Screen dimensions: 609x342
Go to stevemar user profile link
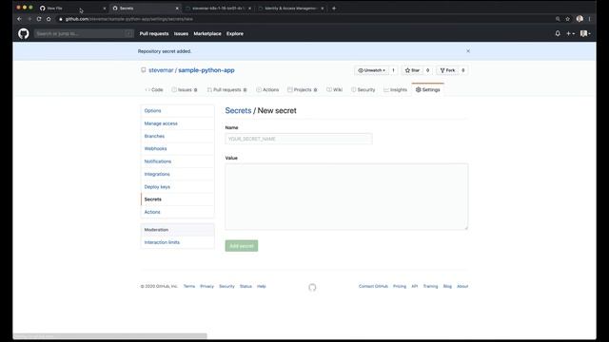(161, 70)
